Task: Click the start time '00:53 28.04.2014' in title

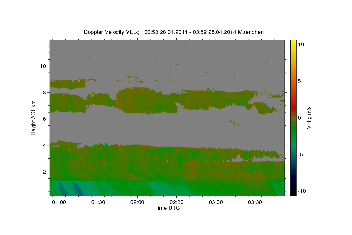Action: [x=165, y=32]
